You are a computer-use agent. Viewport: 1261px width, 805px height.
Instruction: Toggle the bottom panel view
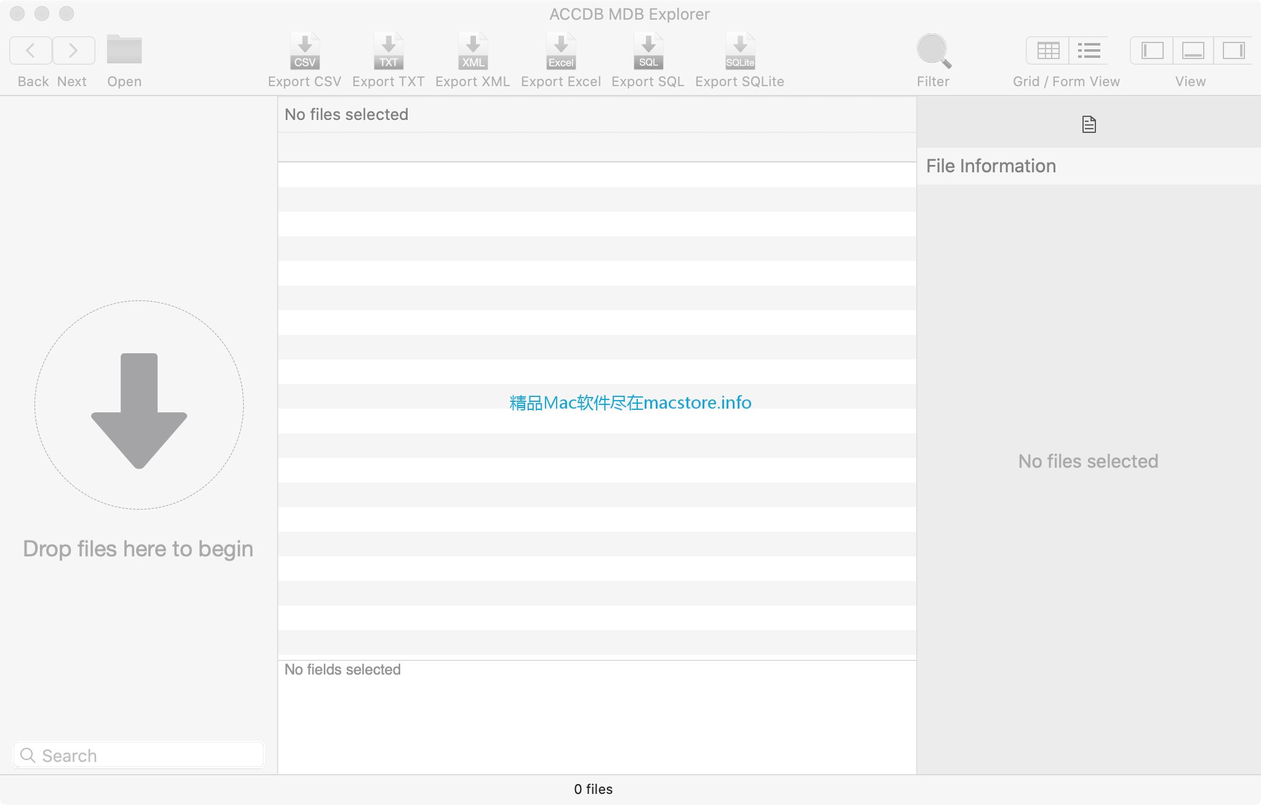pos(1193,50)
